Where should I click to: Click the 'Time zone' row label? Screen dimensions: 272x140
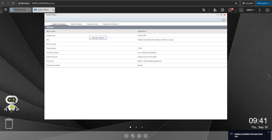pos(50,61)
